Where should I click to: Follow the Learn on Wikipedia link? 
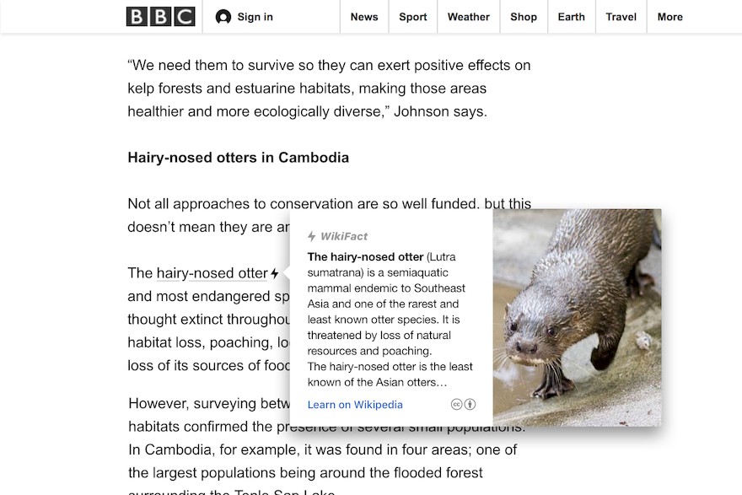click(x=355, y=405)
